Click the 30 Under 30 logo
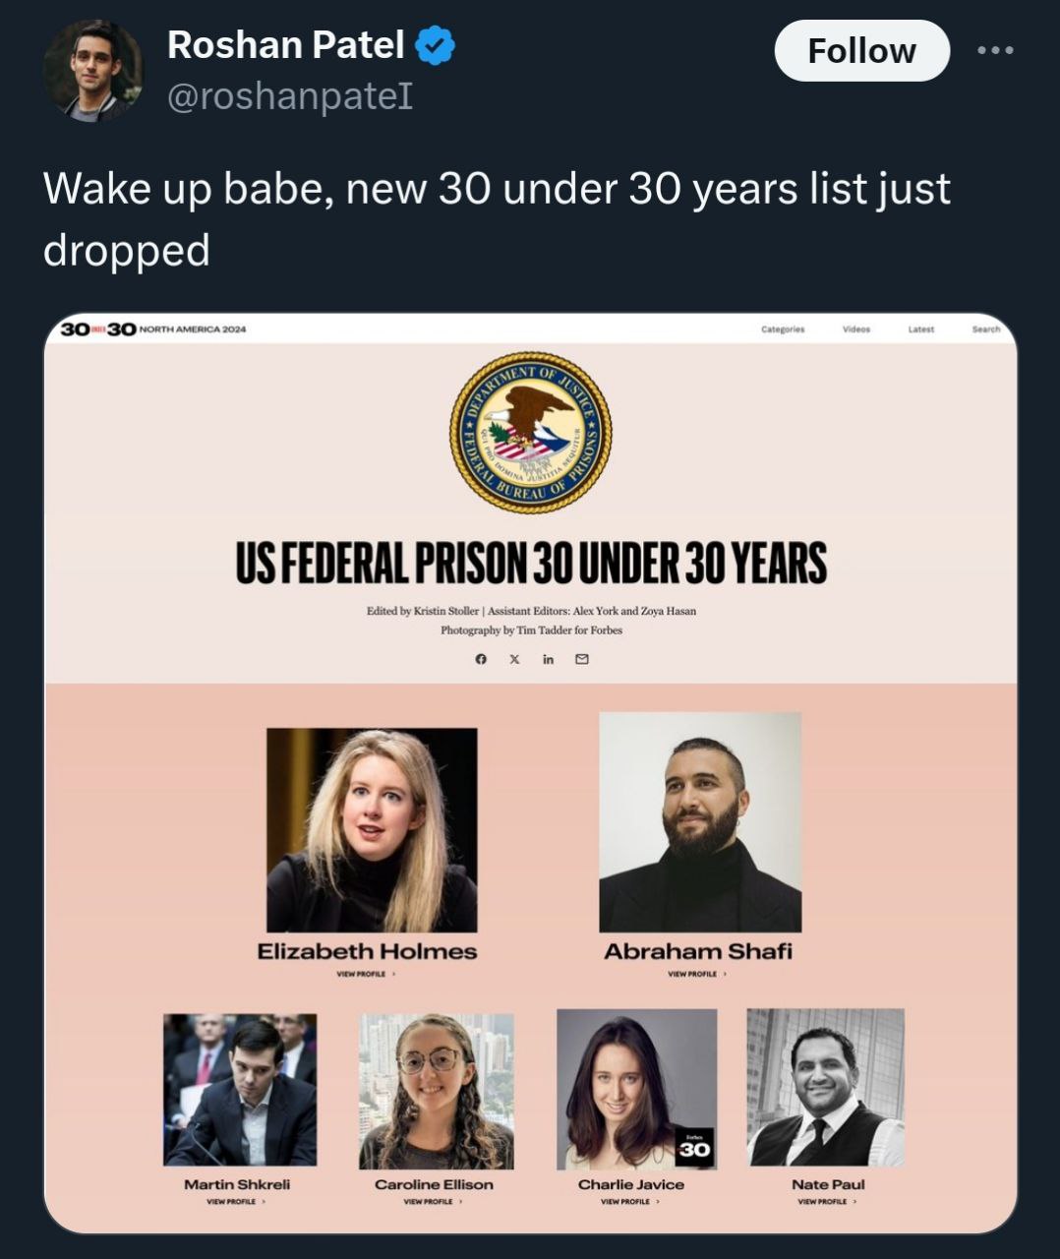This screenshot has height=1259, width=1060. 98,329
